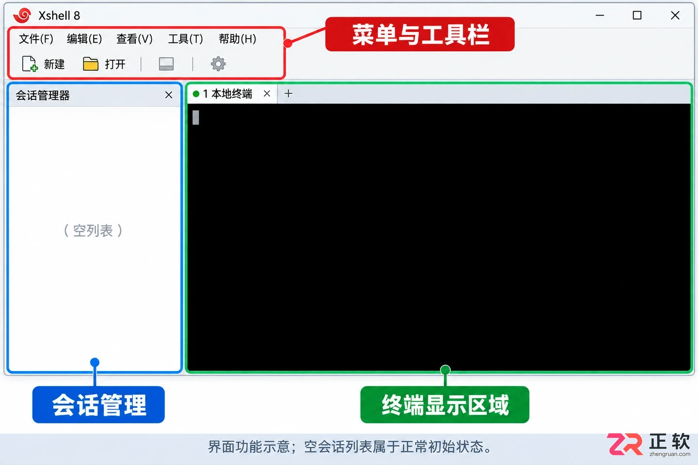698x465 pixels.
Task: Select the 1 本地终端 tab
Action: coord(231,93)
